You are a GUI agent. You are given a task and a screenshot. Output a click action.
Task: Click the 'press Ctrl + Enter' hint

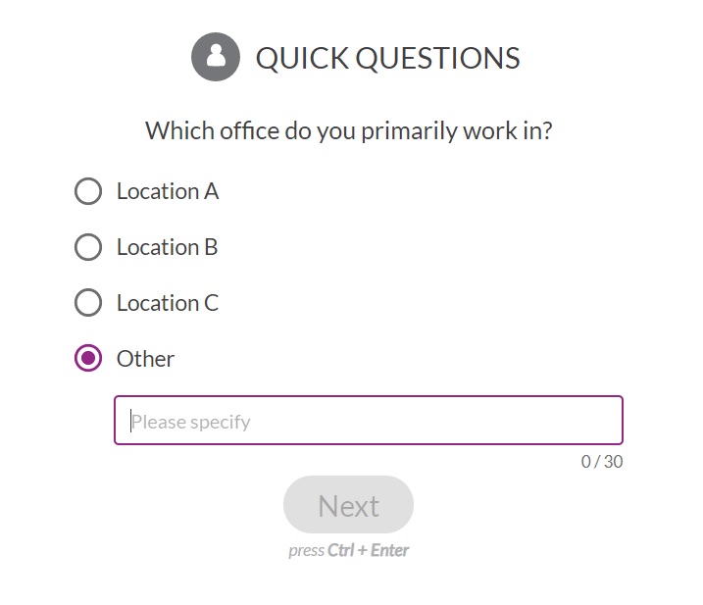(349, 550)
